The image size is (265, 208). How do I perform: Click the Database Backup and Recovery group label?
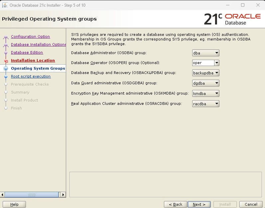(x=124, y=73)
